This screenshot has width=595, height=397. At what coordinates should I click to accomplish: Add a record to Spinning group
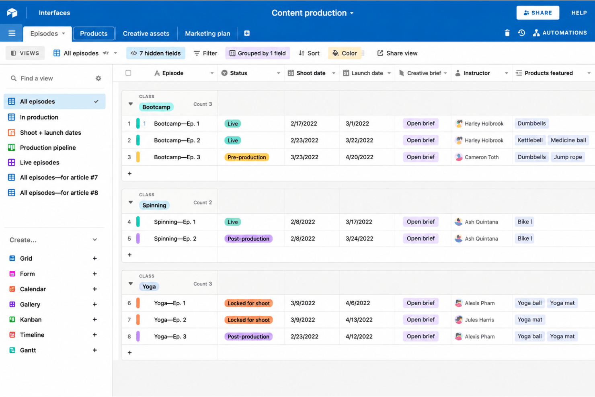[x=129, y=255]
